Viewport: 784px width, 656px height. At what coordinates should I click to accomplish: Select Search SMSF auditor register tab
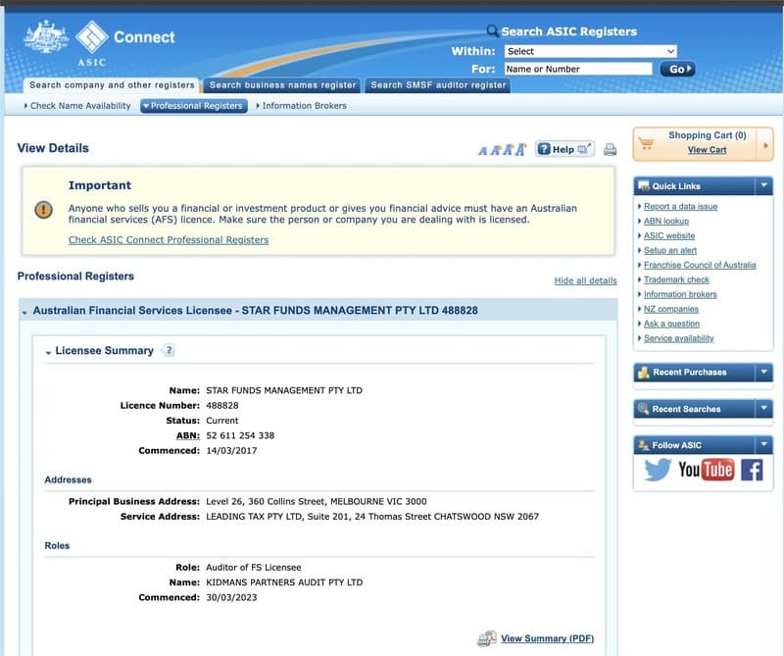(438, 85)
